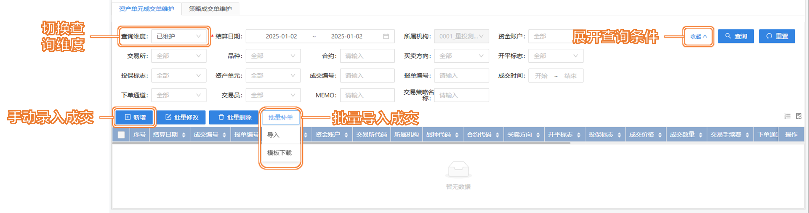Sort by 资金账户 column
Viewport: 809px width, 213px height.
coord(346,135)
